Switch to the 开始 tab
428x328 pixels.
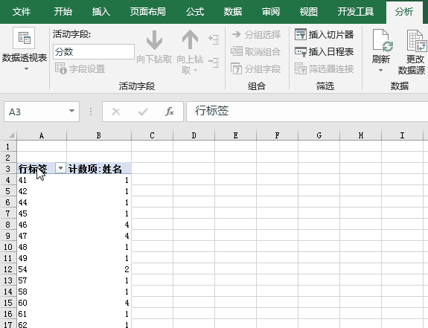pos(63,12)
